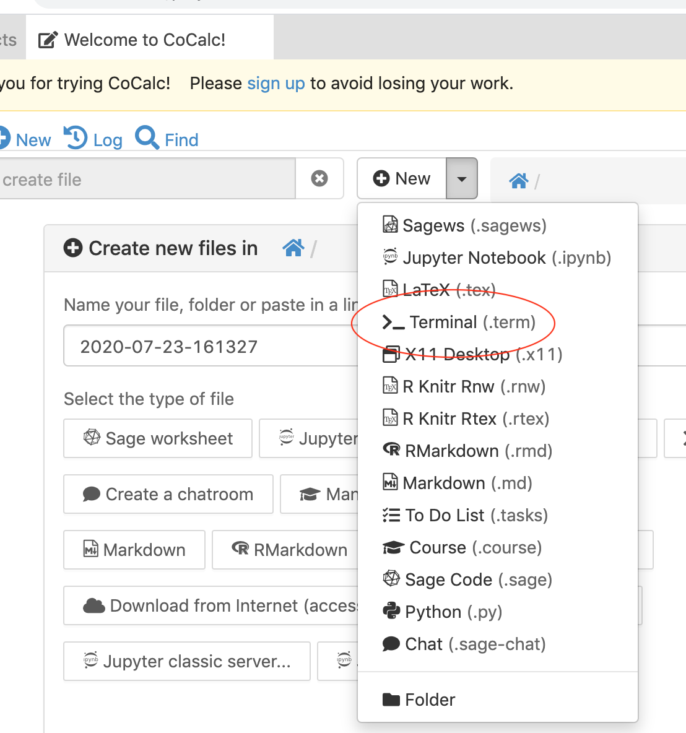
Task: Click the create file search field
Action: (147, 179)
